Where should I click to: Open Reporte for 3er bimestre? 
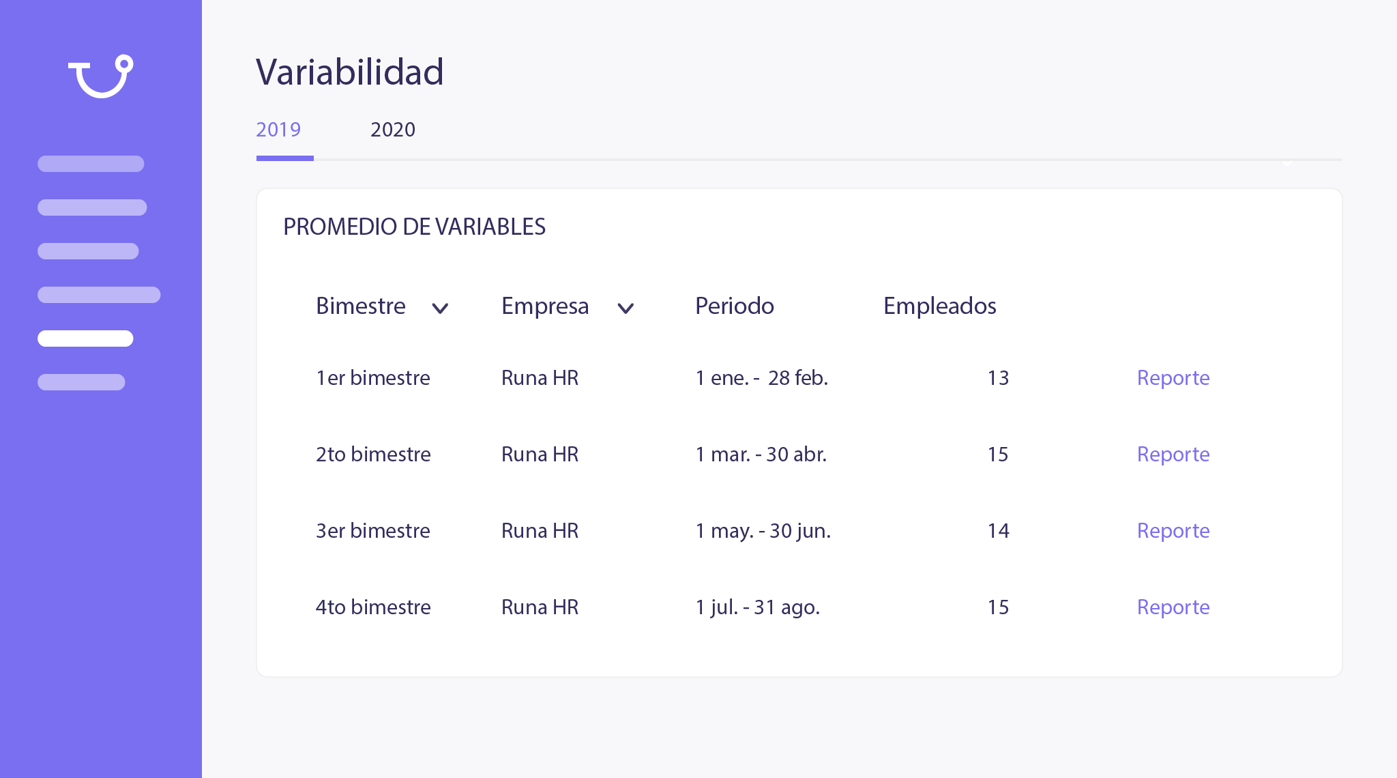click(x=1173, y=530)
